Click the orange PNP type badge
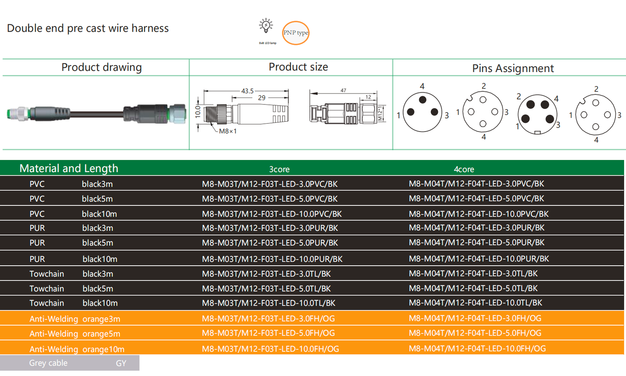 pos(296,33)
